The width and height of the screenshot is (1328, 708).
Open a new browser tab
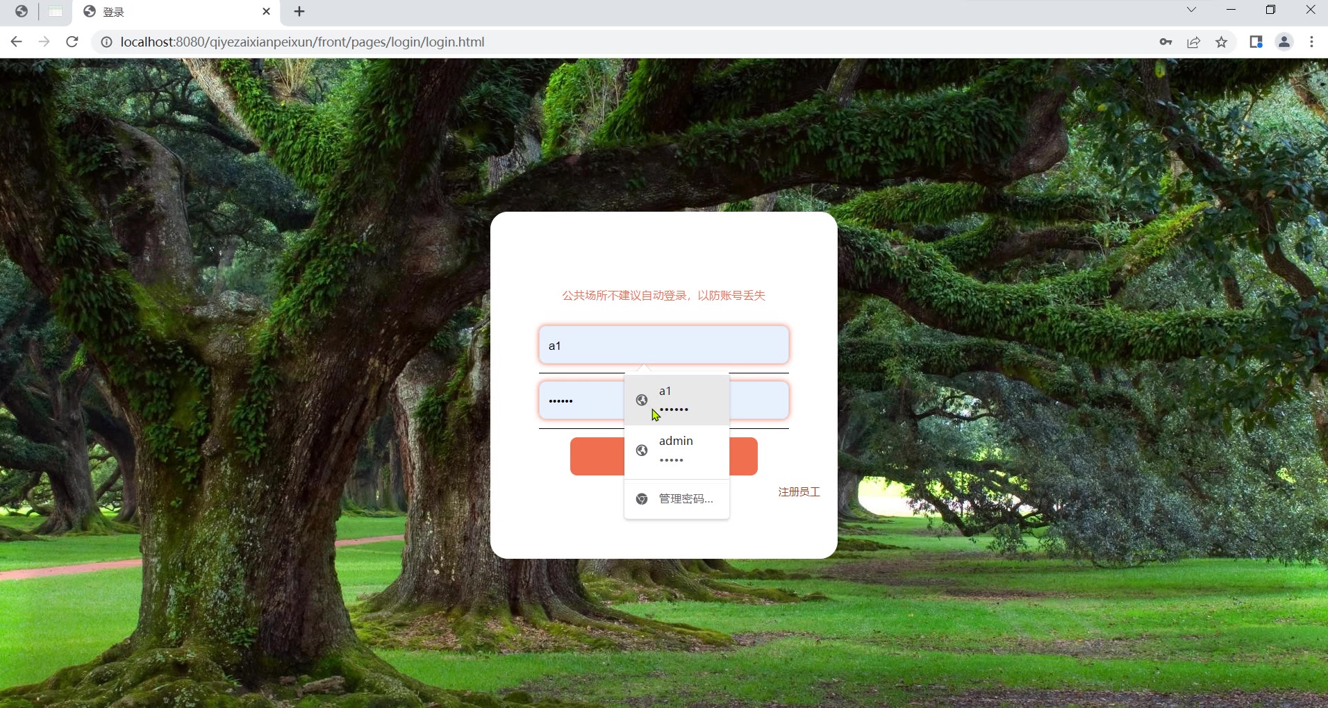click(299, 12)
